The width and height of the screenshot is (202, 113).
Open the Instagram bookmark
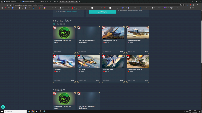[47, 8]
